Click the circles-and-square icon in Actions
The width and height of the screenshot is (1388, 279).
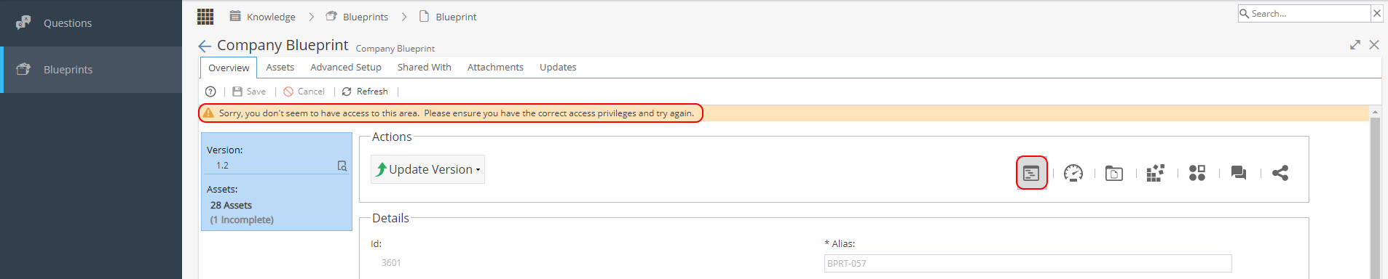[x=1197, y=173]
